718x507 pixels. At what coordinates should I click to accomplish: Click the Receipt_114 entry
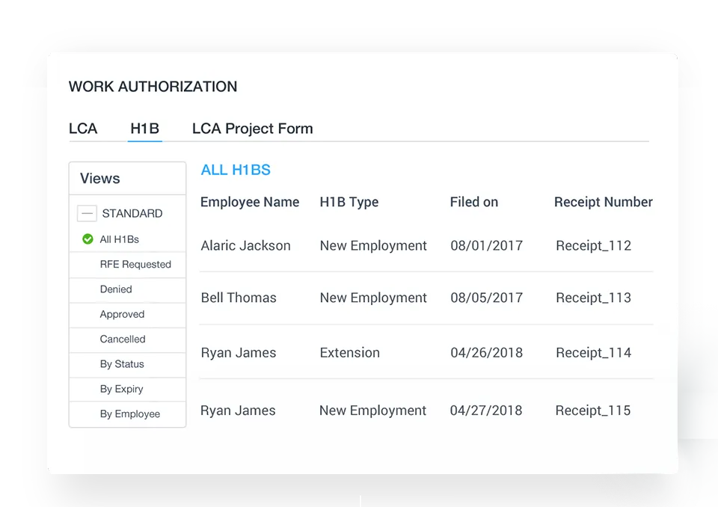click(593, 353)
